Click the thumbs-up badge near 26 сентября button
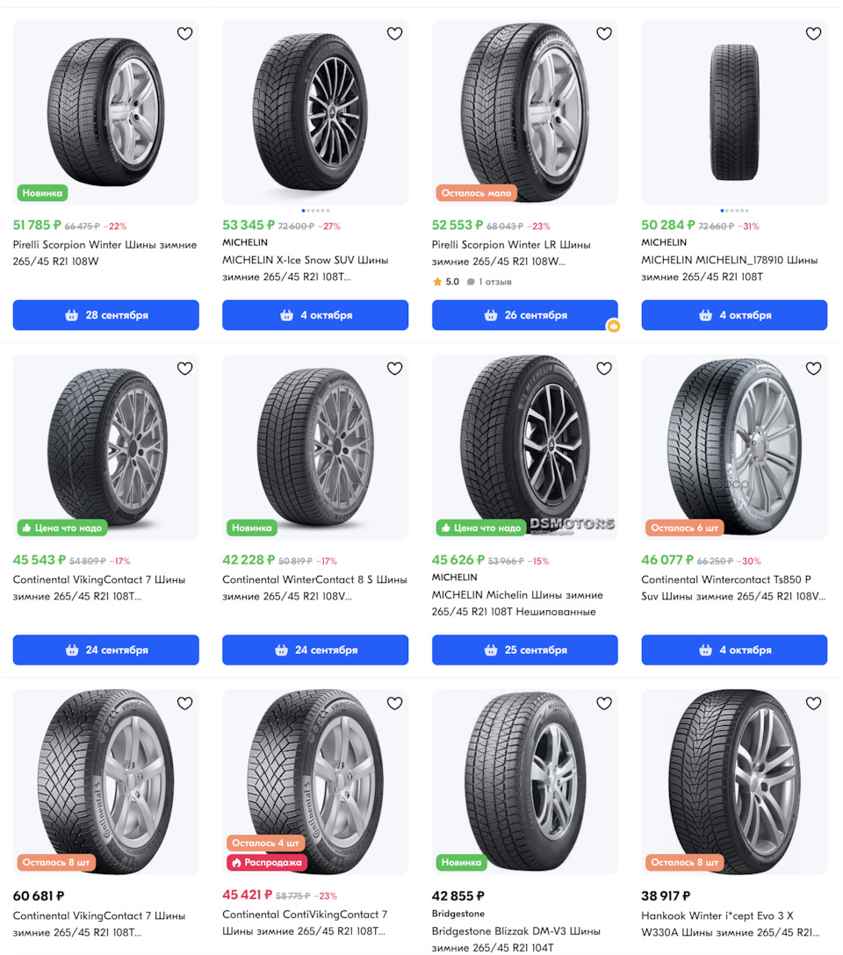Viewport: 843px width, 955px height. click(x=614, y=327)
